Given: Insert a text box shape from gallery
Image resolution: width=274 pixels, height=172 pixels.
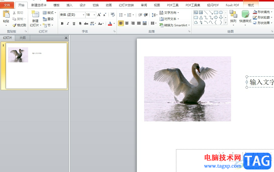Looking at the screenshot, I should pyautogui.click(x=196, y=13).
